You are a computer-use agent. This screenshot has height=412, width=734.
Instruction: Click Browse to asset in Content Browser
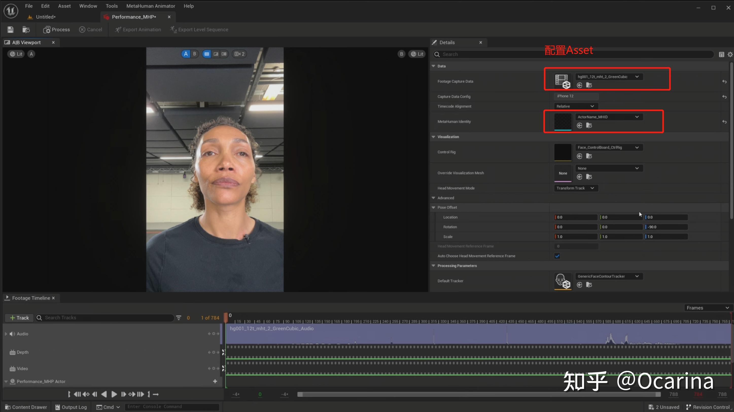[26, 29]
